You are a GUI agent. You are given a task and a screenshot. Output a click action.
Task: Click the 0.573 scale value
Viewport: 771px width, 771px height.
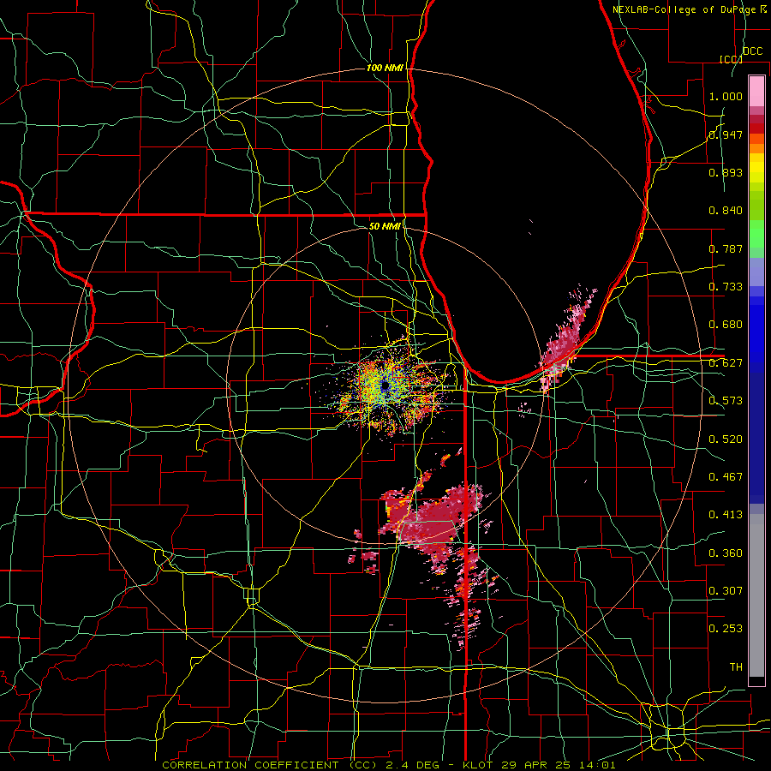(x=726, y=401)
